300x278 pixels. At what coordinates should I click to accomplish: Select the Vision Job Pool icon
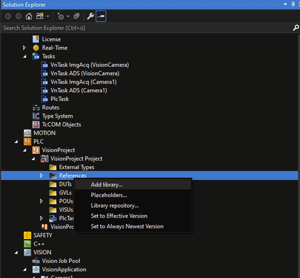pyautogui.click(x=36, y=261)
